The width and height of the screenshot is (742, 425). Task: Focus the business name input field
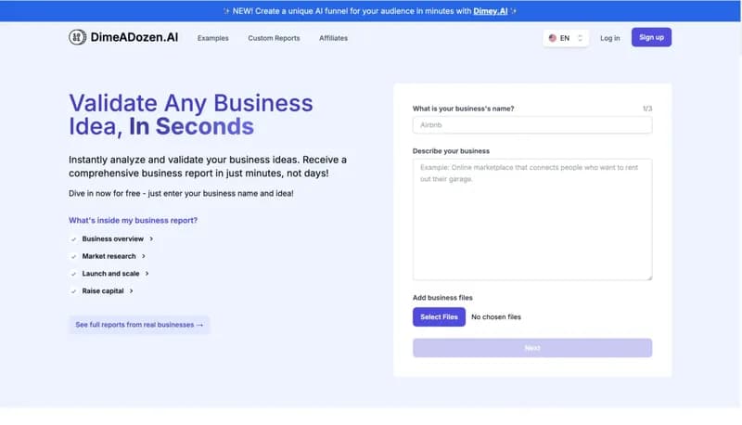click(x=532, y=125)
